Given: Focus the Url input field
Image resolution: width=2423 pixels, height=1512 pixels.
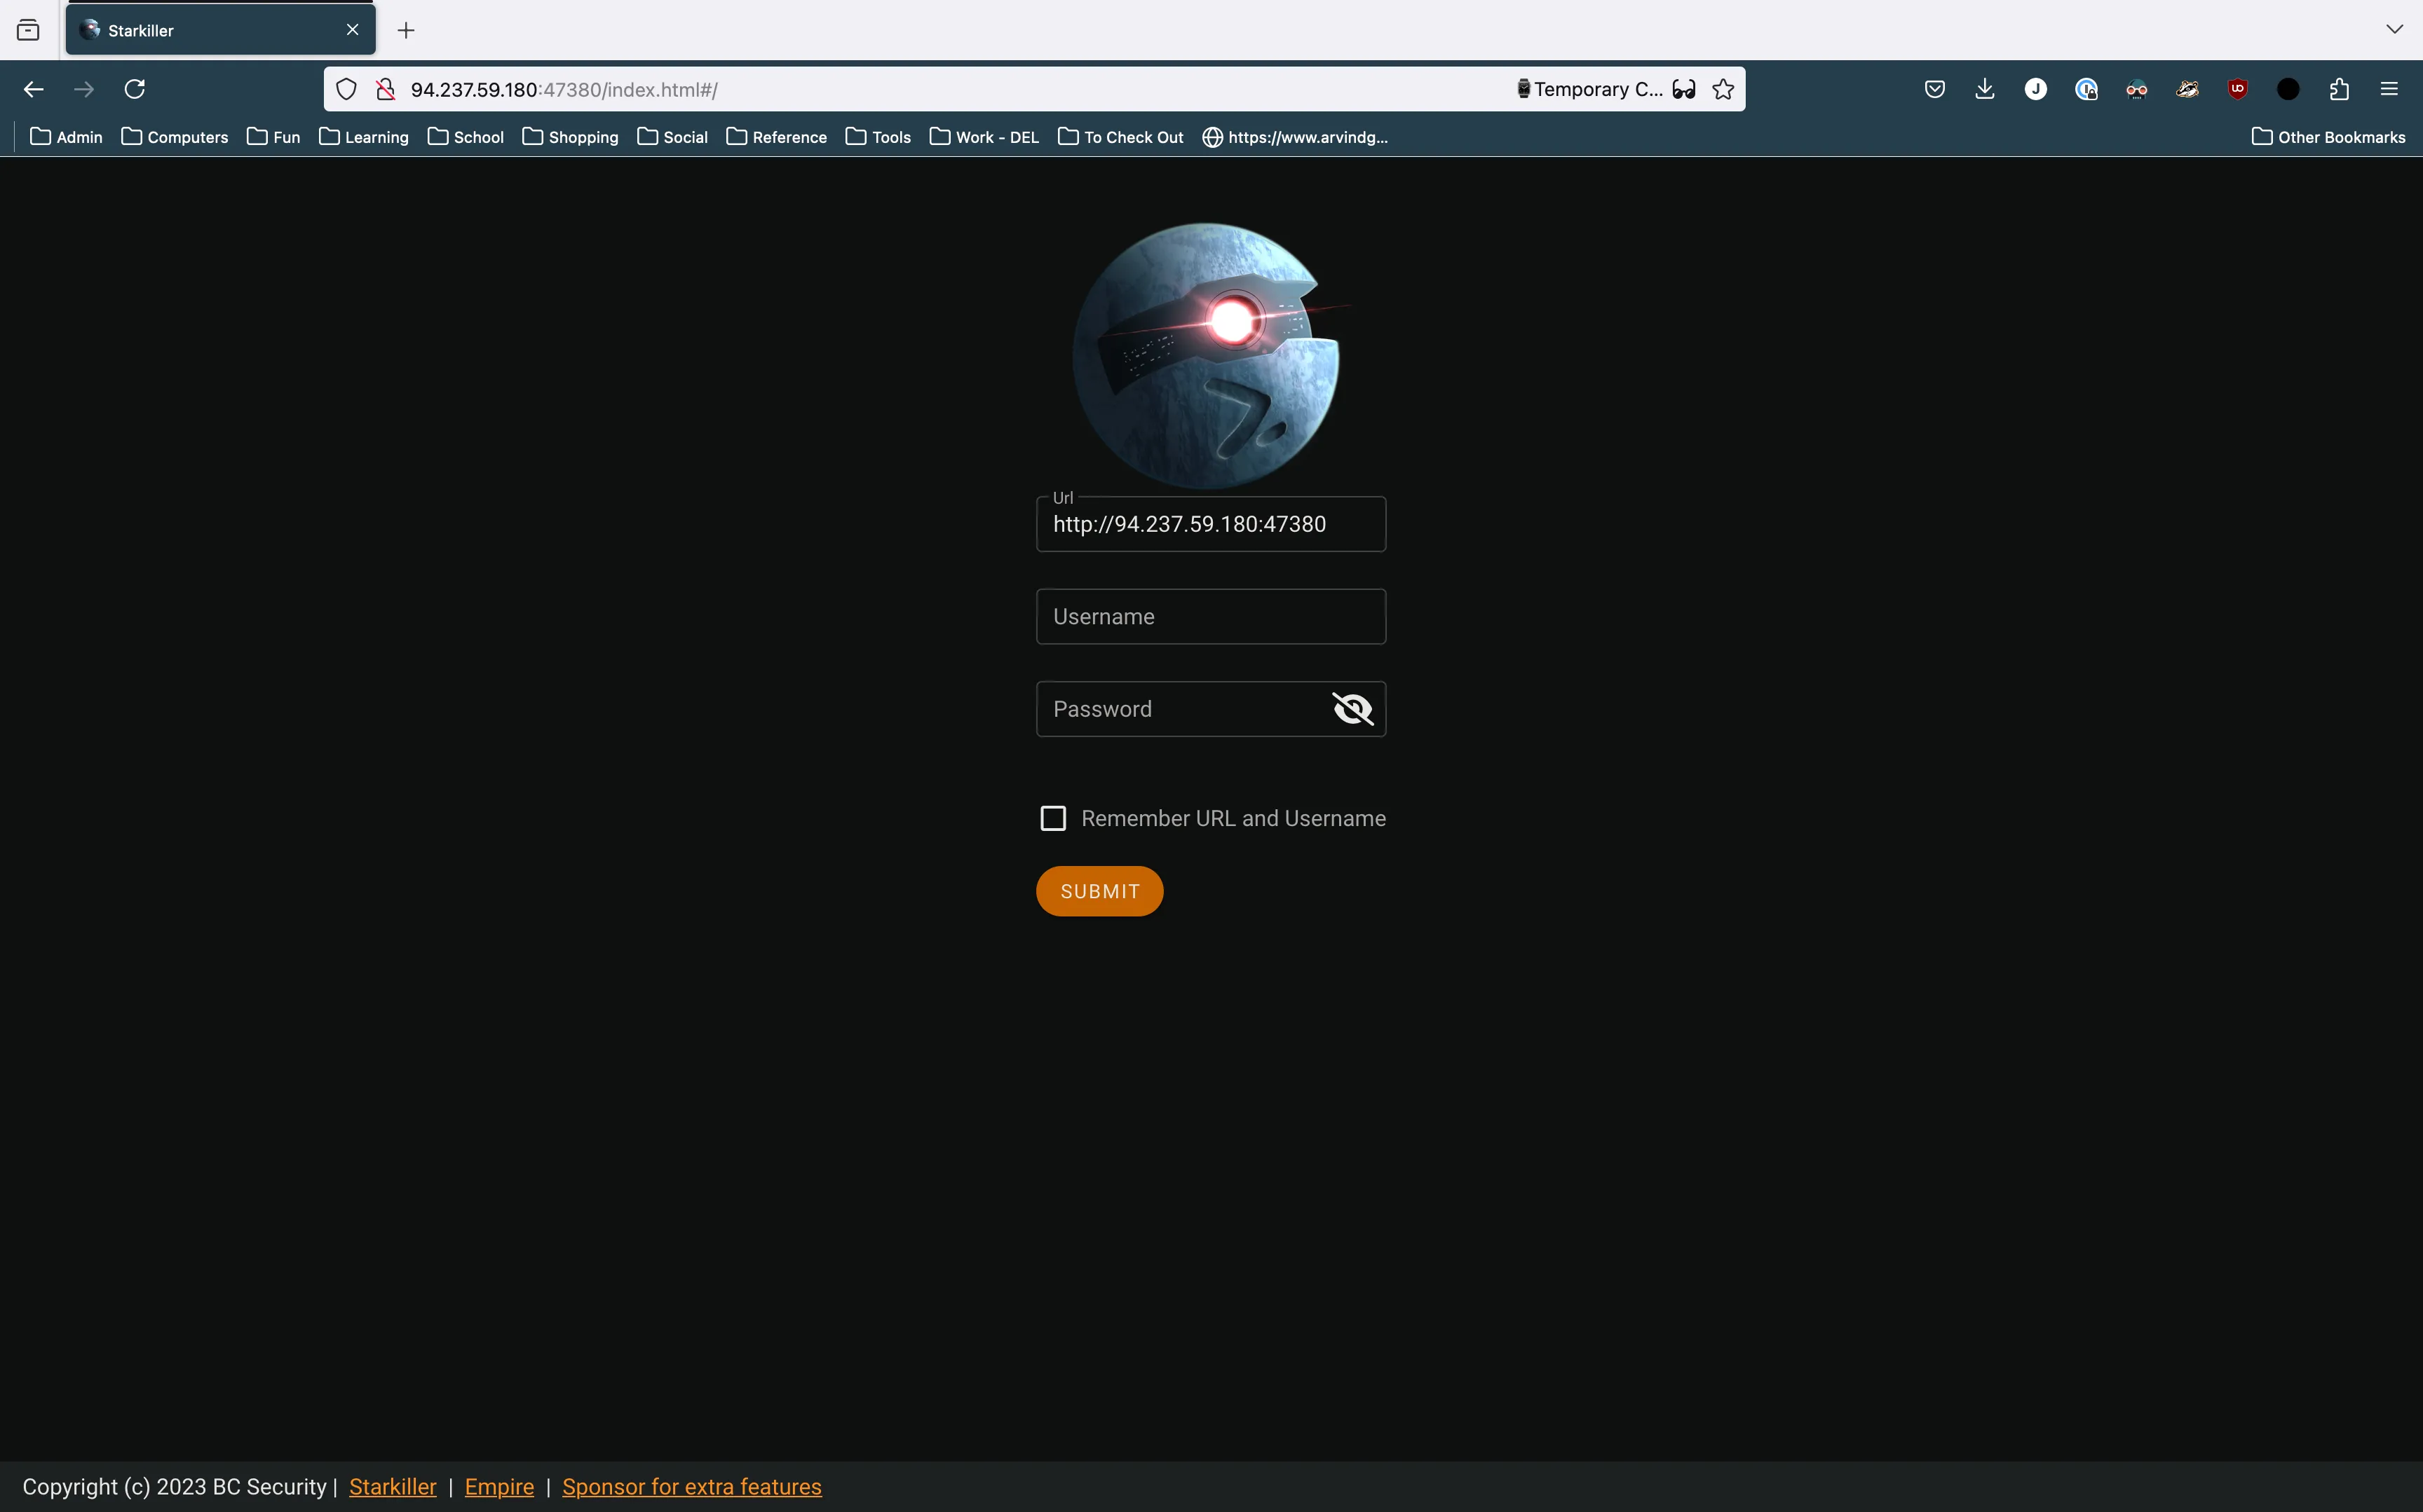Looking at the screenshot, I should (1211, 524).
